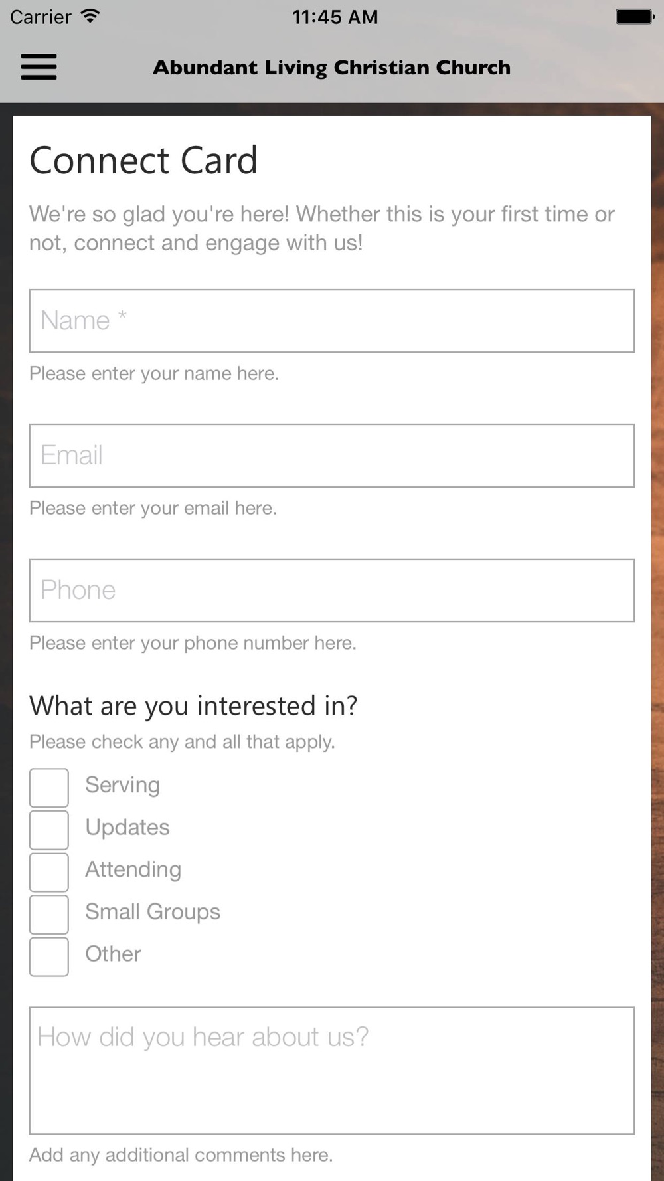Screen dimensions: 664x1181
Task: Tap the Small Groups label text
Action: pyautogui.click(x=153, y=912)
